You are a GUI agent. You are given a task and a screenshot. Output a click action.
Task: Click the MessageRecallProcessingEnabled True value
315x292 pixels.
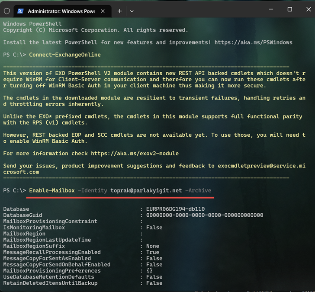click(153, 252)
